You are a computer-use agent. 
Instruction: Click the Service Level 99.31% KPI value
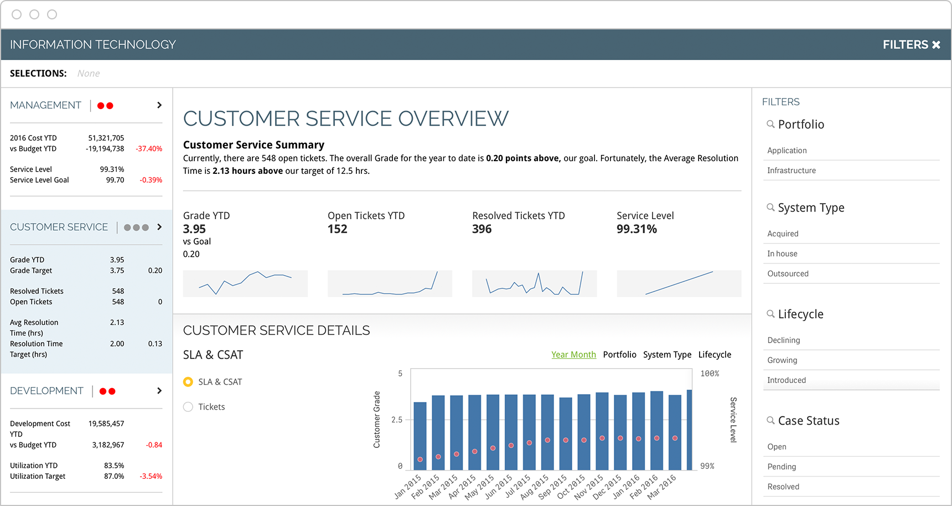[637, 229]
